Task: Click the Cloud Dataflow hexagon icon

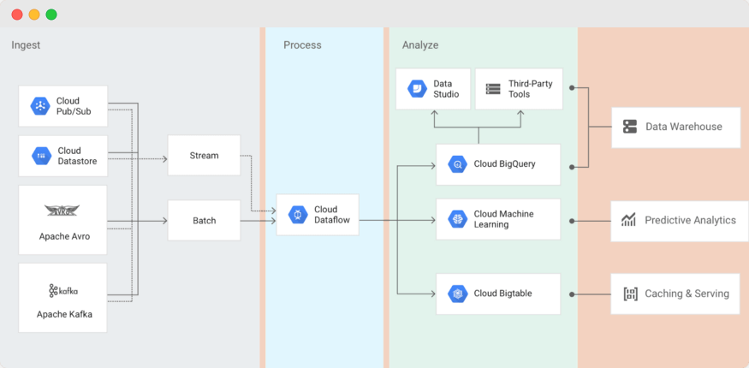Action: click(x=298, y=215)
